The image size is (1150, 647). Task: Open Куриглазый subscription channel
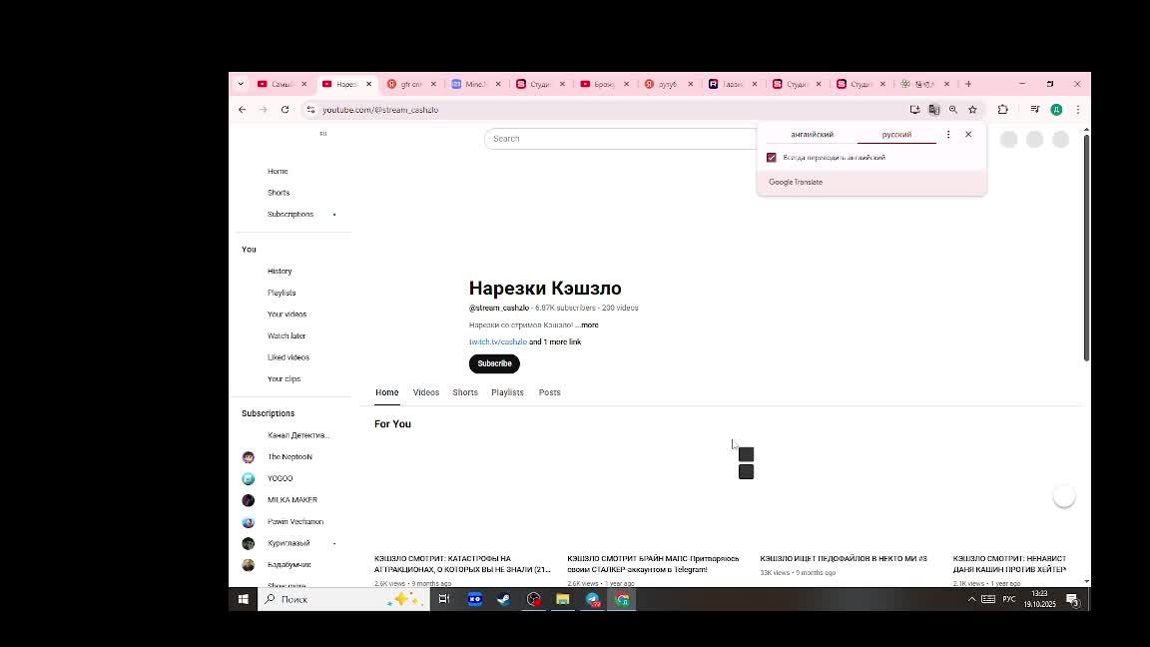288,543
